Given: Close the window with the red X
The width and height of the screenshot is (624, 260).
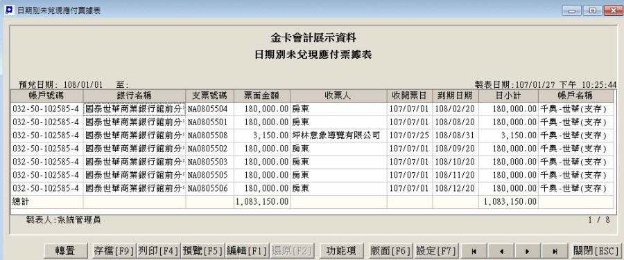Looking at the screenshot, I should point(614,10).
